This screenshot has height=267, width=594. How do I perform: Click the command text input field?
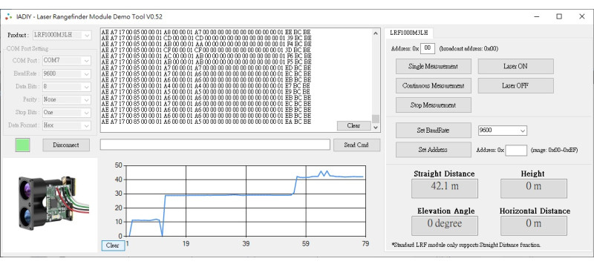pos(215,145)
